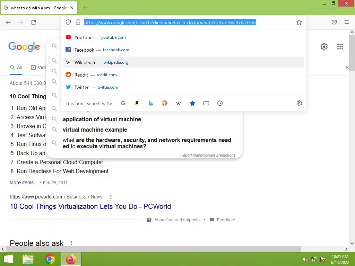Open three-dot menu beside pcworld.com URL

pos(111,197)
